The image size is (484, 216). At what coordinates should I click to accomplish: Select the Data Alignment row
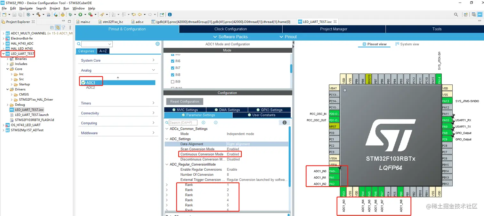coord(226,144)
